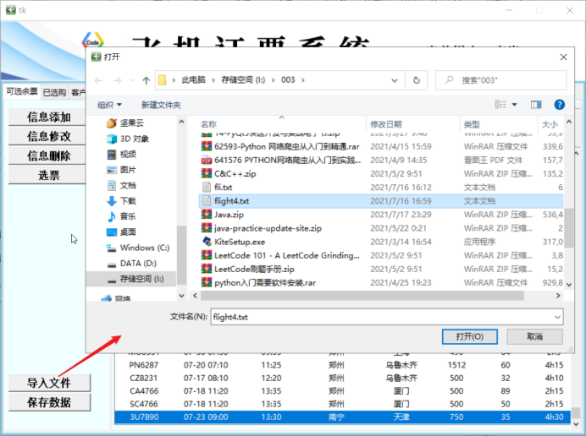Open 3D 对象 folder
Viewport: 586px width, 436px height.
128,139
